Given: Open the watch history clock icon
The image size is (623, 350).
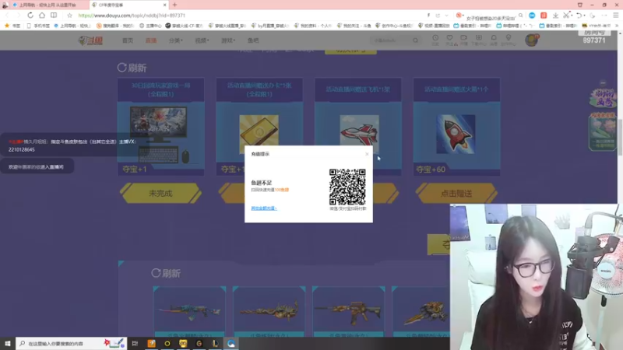Looking at the screenshot, I should pos(435,40).
